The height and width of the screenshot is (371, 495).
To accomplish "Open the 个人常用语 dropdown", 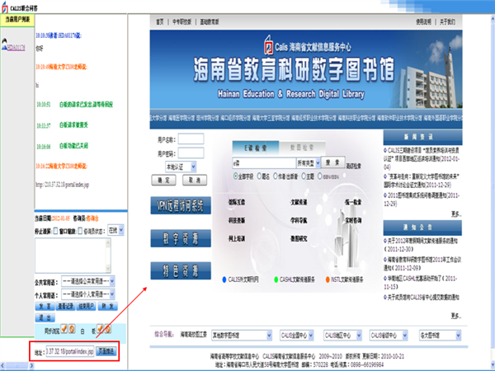I will click(x=88, y=294).
